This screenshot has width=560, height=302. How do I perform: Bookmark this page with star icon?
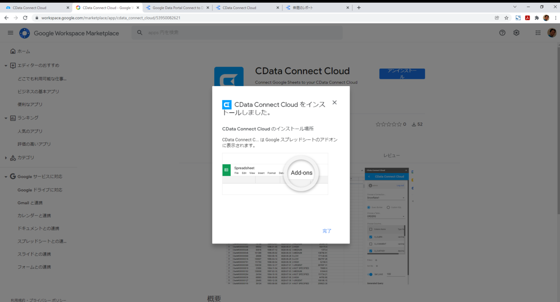506,18
